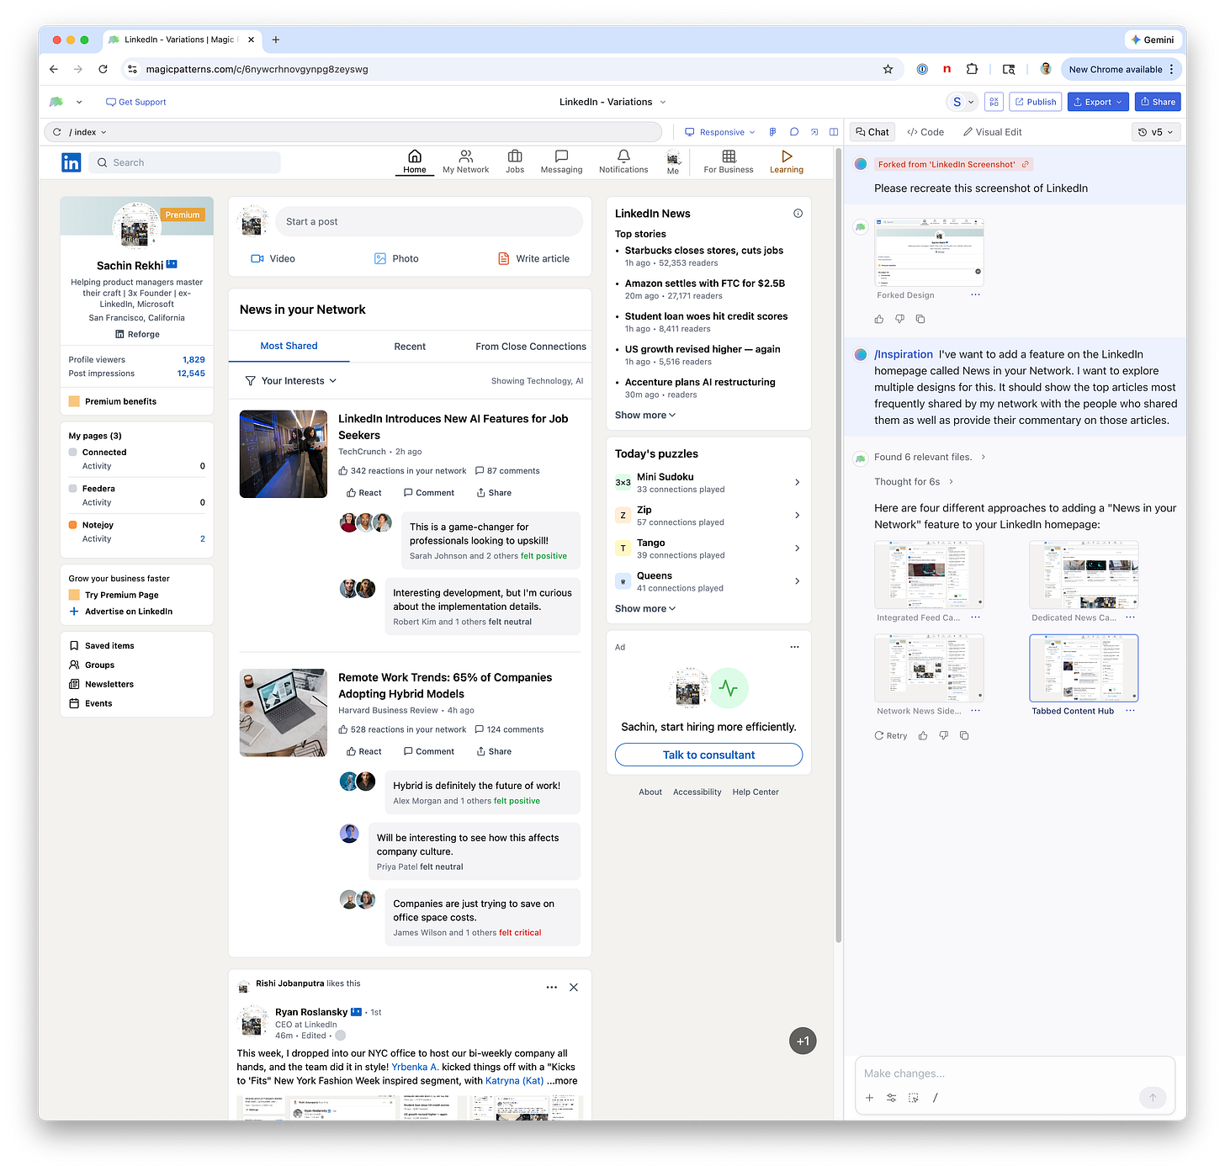1225x1171 pixels.
Task: Reload the preview with refresh icon
Action: [x=57, y=132]
